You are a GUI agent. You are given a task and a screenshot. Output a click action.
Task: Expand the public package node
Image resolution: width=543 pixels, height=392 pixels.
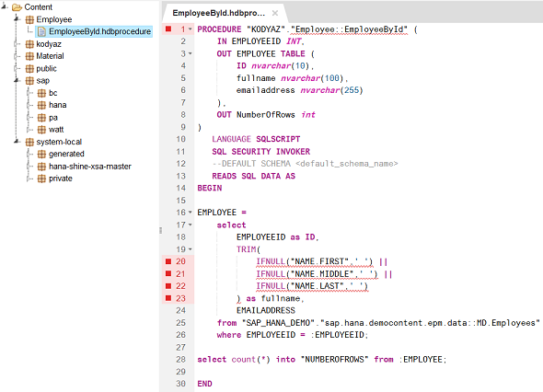point(17,69)
